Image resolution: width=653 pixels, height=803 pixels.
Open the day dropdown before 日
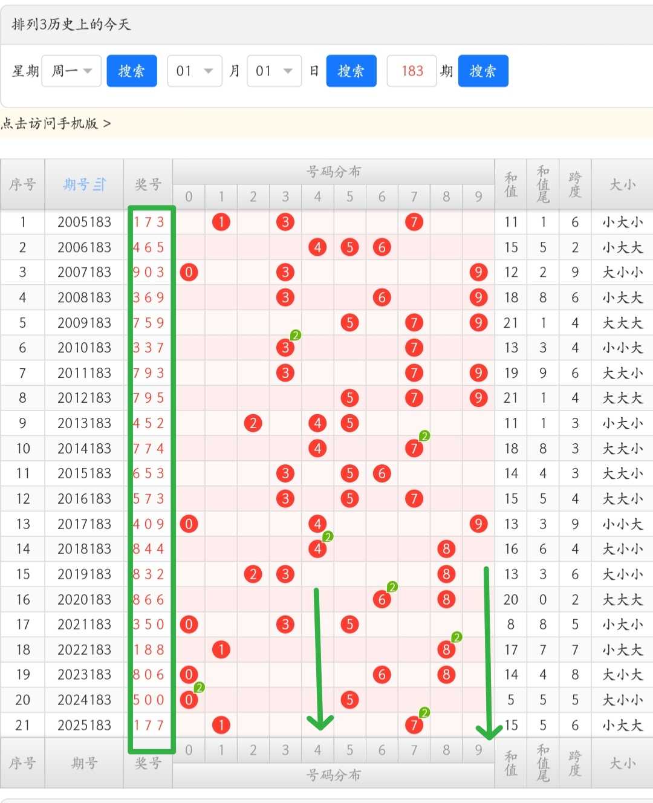click(x=275, y=71)
